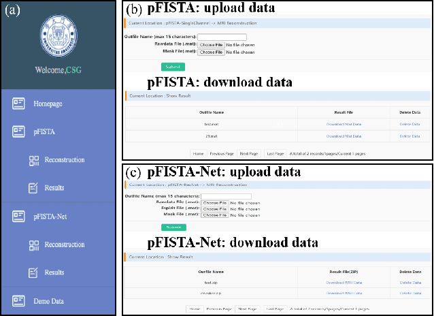Choose a Mask File in pFISTA upload
Image resolution: width=434 pixels, height=316 pixels.
coord(211,52)
